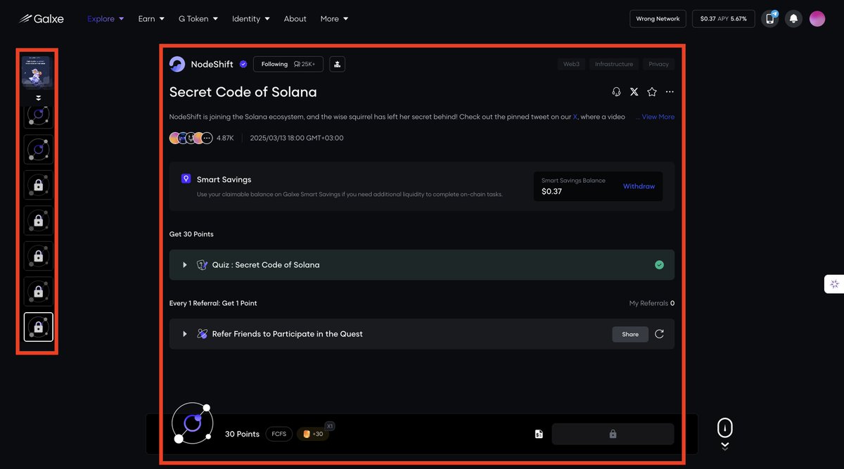Click the Wrong Network button
The height and width of the screenshot is (469, 844).
[658, 19]
